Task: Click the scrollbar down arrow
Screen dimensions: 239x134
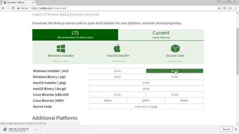Action: pyautogui.click(x=238, y=124)
